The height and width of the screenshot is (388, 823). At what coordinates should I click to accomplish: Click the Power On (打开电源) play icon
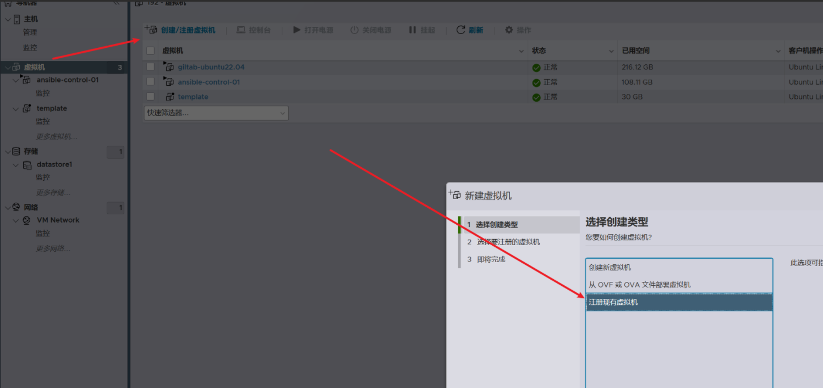pyautogui.click(x=297, y=30)
